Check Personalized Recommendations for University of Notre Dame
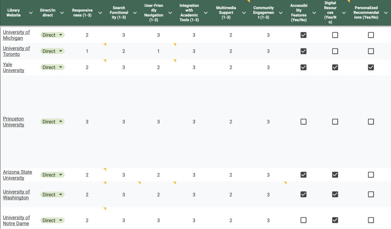Image resolution: width=391 pixels, height=229 pixels. click(371, 220)
